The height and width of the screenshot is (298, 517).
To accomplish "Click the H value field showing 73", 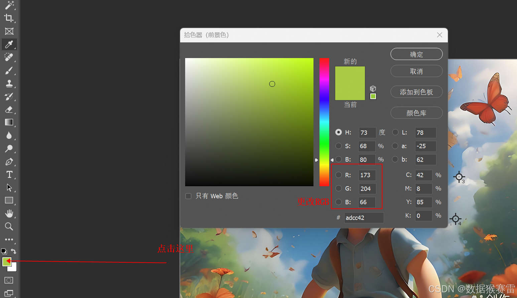I will point(367,132).
